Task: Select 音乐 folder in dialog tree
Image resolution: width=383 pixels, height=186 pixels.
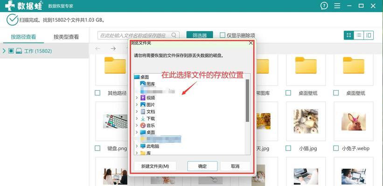Action: click(147, 126)
